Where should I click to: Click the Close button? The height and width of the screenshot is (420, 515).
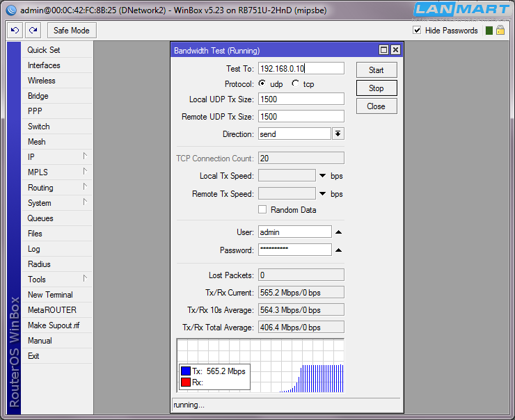click(x=377, y=106)
